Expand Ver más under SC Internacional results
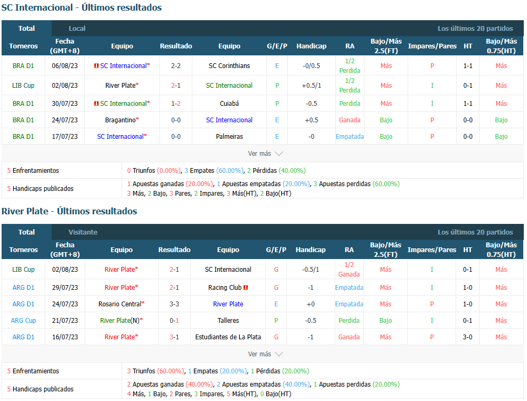The height and width of the screenshot is (401, 527). 265,154
